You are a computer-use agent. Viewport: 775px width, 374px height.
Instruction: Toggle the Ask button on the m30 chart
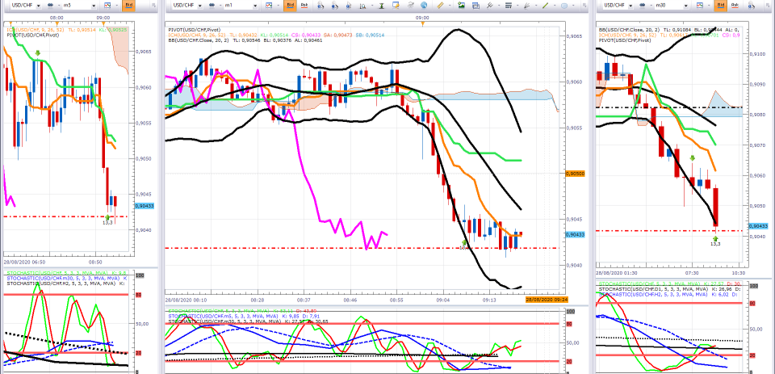(x=735, y=5)
